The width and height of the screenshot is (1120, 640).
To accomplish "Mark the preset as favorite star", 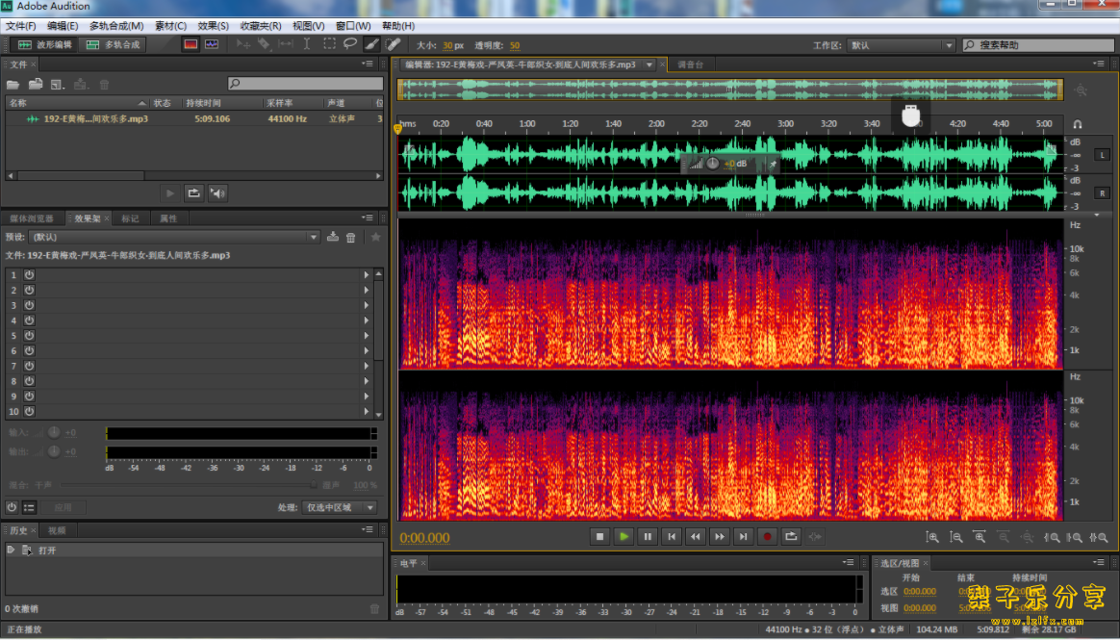I will click(x=375, y=237).
